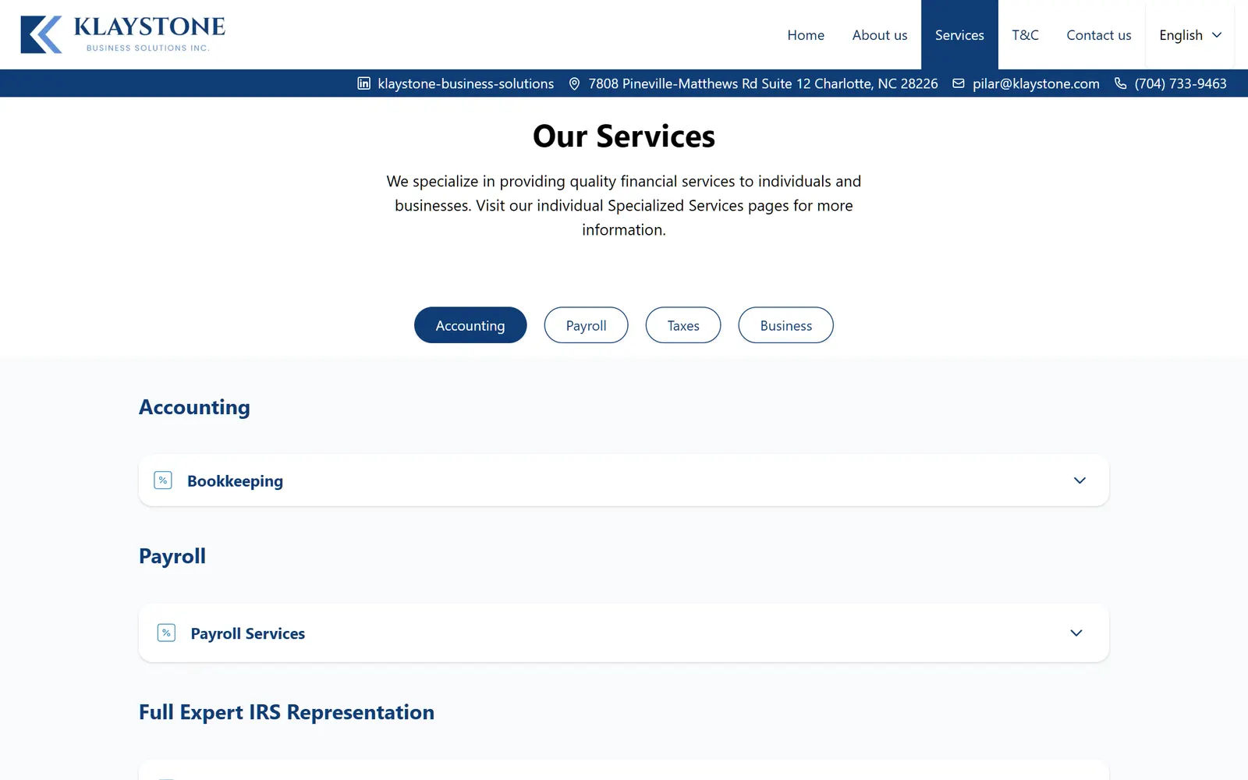Viewport: 1248px width, 780px height.
Task: Select the Payroll filter pill
Action: click(586, 325)
